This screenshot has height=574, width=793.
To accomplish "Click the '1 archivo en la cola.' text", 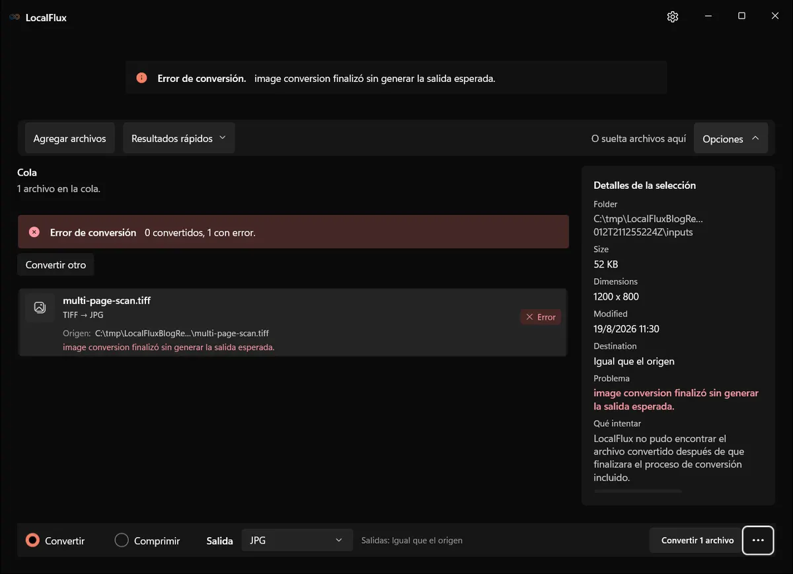I will (x=59, y=189).
